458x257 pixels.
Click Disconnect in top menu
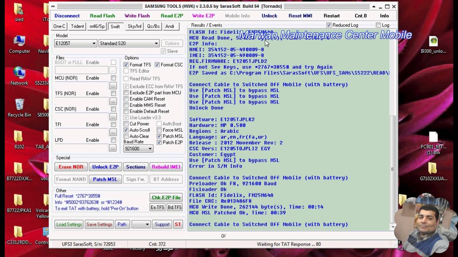67,16
